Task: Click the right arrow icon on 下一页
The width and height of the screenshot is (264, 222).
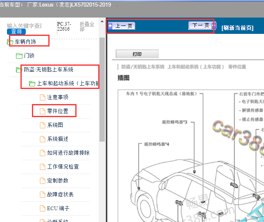Action: point(214,25)
